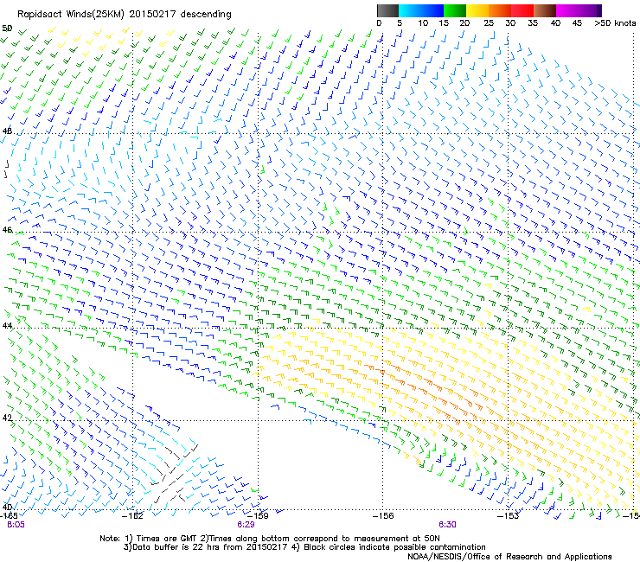This screenshot has width=640, height=562.
Task: Click the gray 0–5 knots color segment
Action: [x=387, y=10]
